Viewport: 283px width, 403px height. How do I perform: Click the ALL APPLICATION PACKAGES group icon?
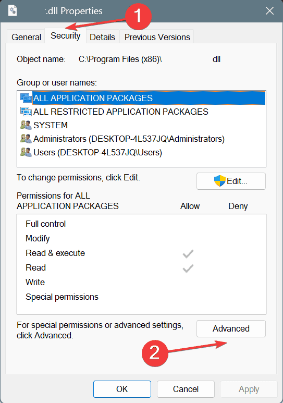[26, 98]
